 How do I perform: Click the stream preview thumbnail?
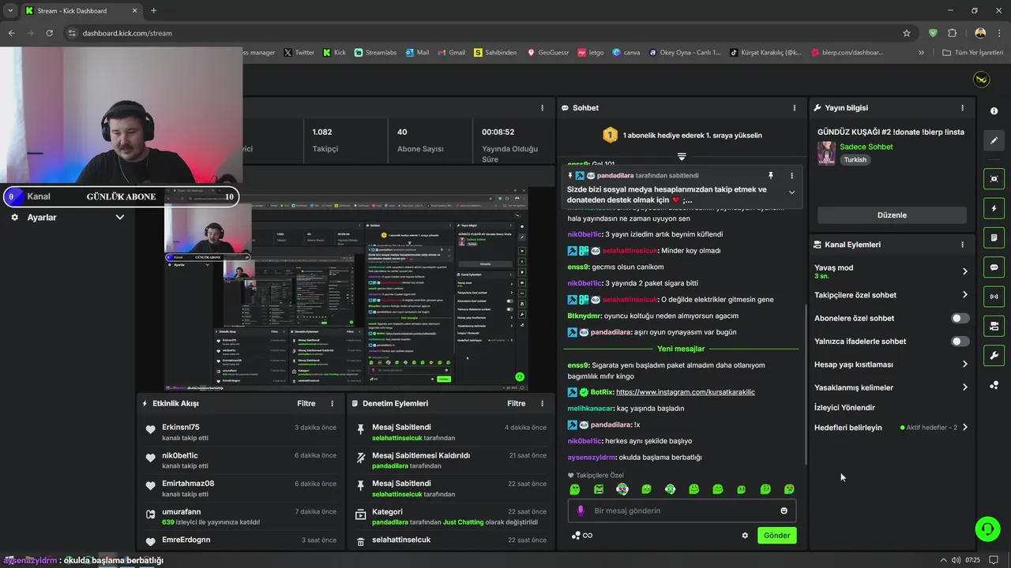(346, 289)
